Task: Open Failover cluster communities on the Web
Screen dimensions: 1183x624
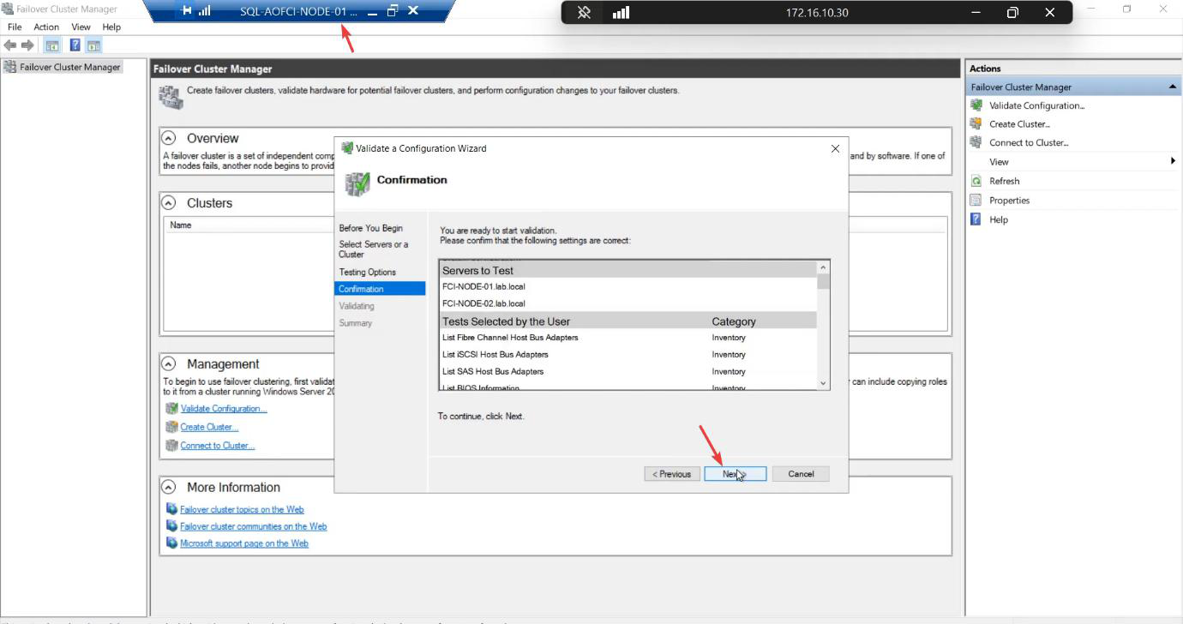Action: coord(254,526)
